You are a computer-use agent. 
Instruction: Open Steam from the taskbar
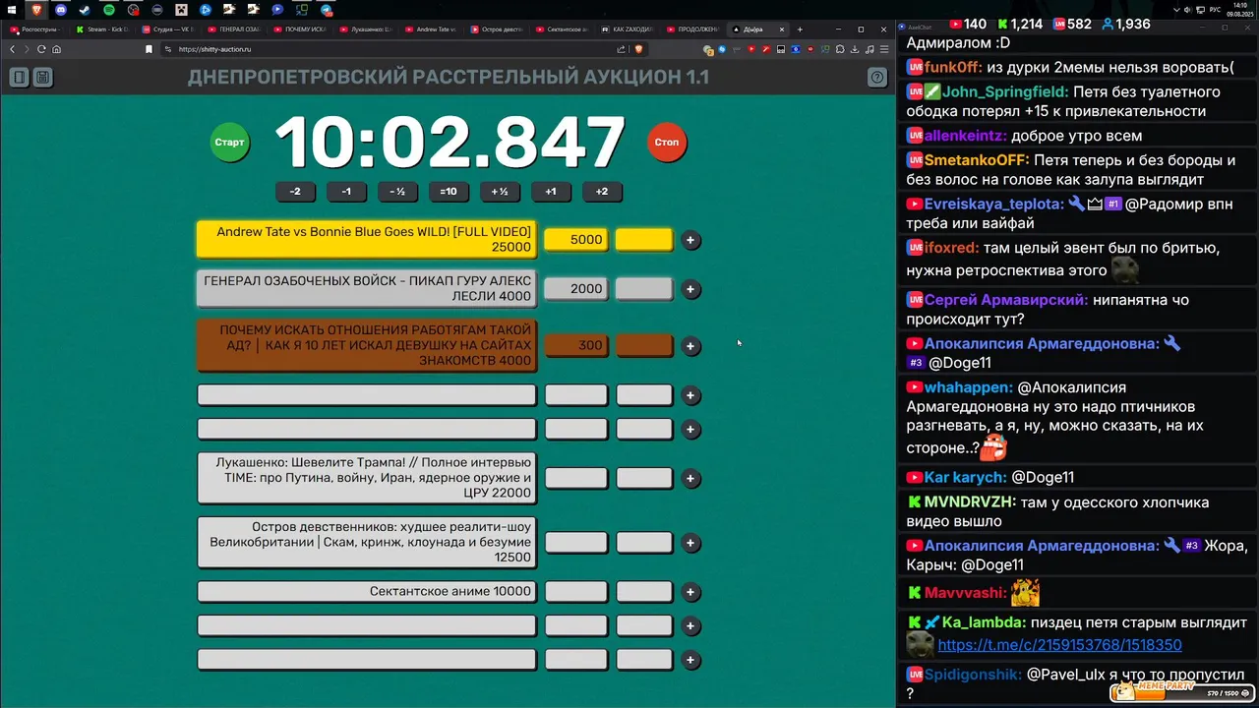click(85, 10)
